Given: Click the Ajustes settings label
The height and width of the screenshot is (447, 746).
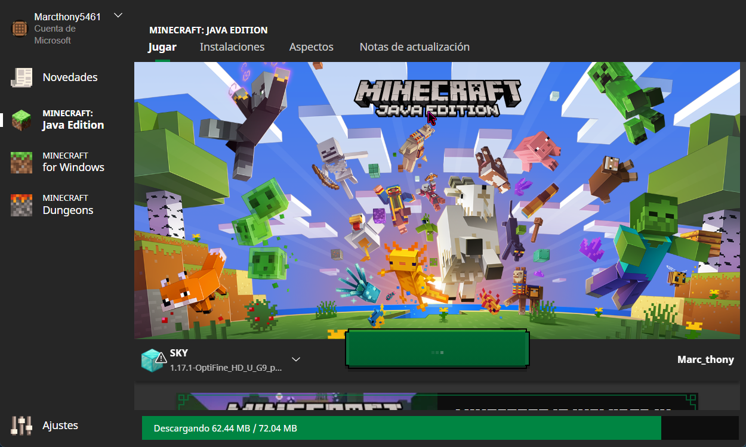Looking at the screenshot, I should [x=60, y=426].
